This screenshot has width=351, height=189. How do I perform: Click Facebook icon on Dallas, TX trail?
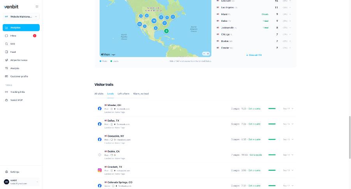[x=100, y=124]
